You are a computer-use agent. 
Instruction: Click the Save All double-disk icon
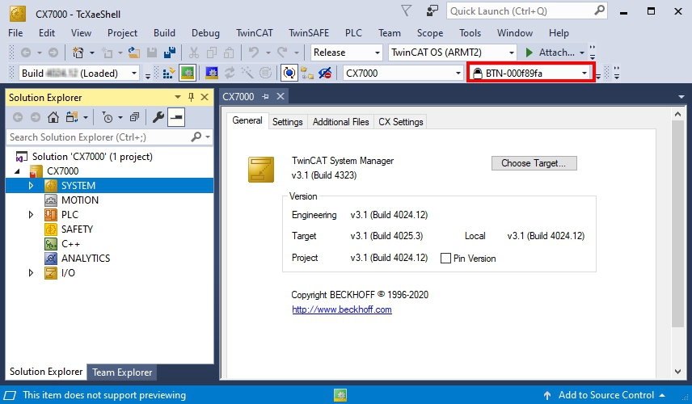[170, 53]
